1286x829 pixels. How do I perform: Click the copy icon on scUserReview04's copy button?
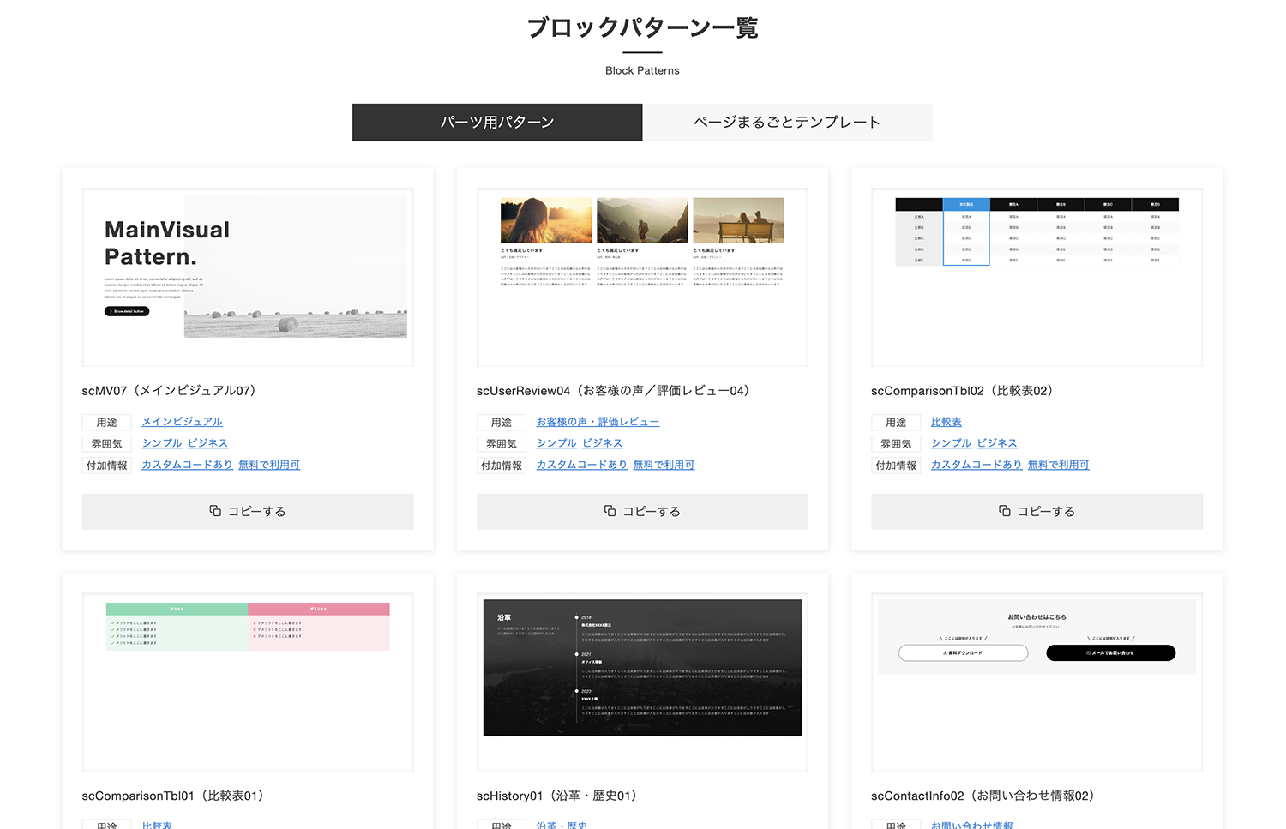[x=608, y=511]
